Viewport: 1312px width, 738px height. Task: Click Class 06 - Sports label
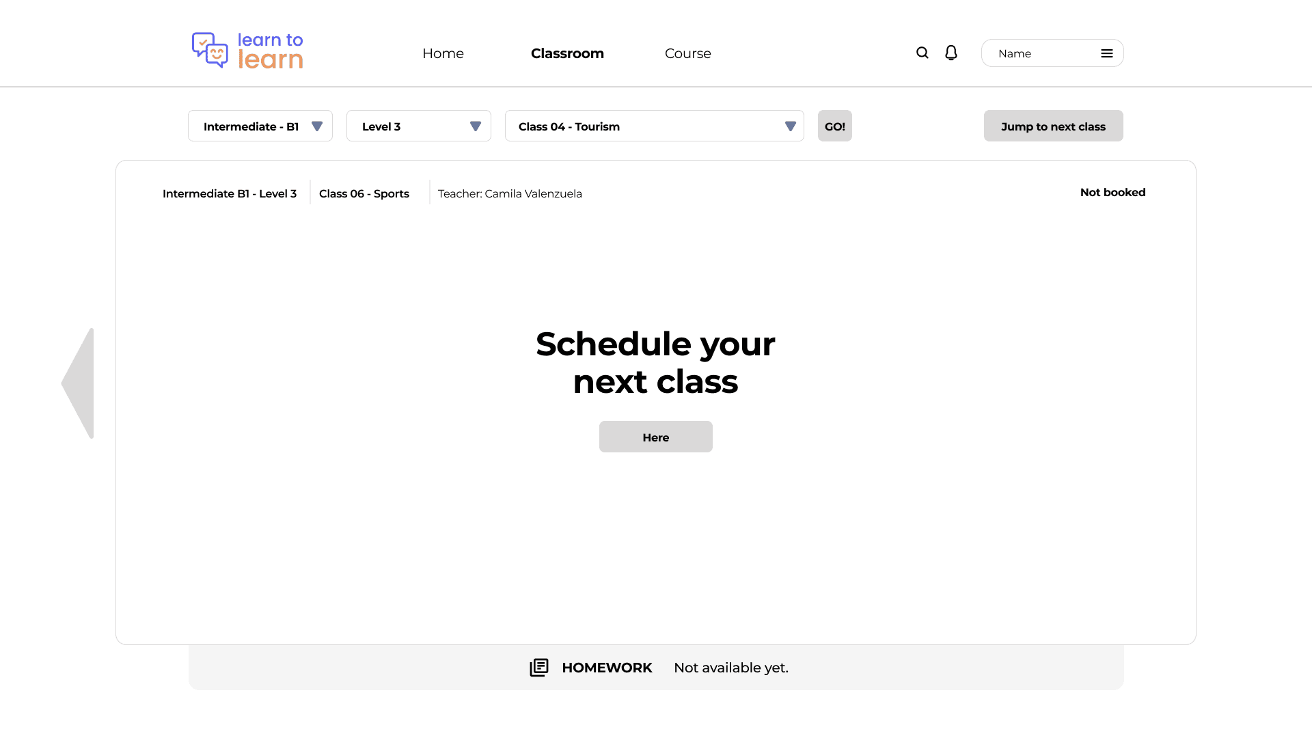pos(364,194)
